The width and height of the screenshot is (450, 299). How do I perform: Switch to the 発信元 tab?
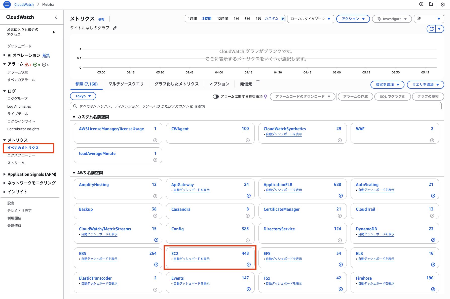point(246,84)
